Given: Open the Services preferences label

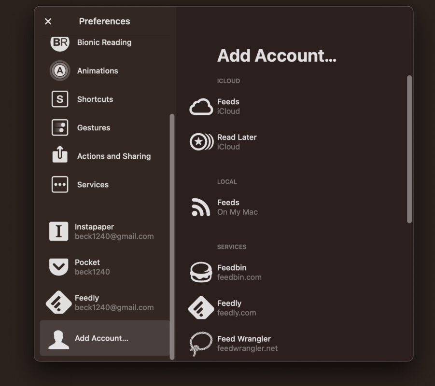Looking at the screenshot, I should 93,185.
